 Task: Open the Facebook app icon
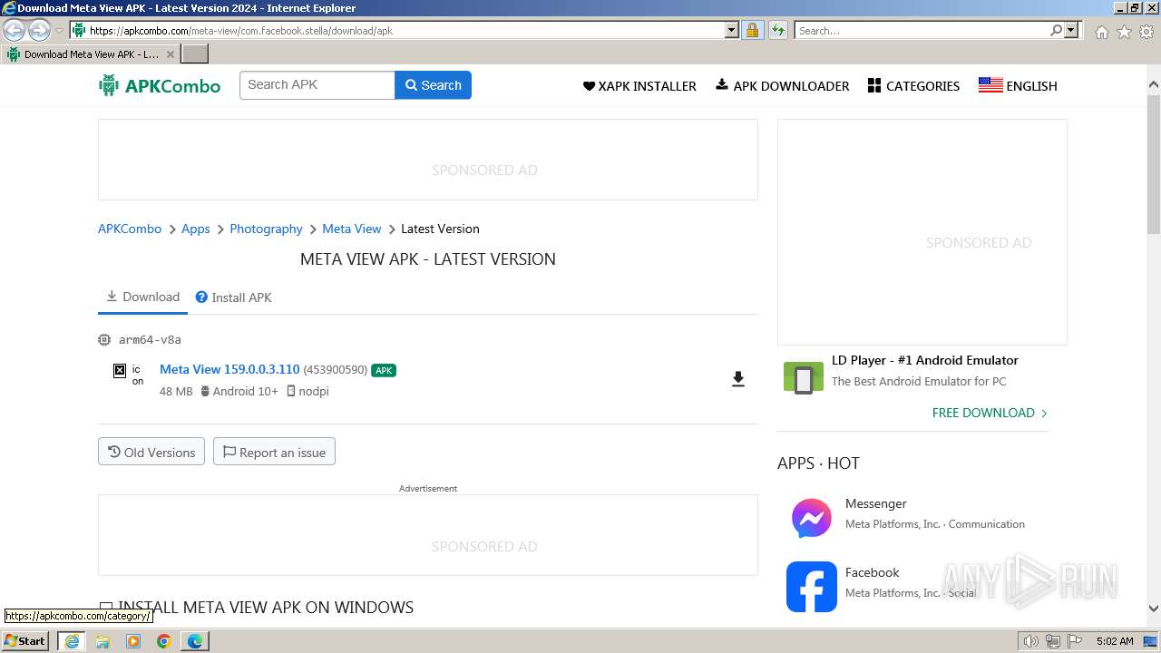pyautogui.click(x=811, y=587)
